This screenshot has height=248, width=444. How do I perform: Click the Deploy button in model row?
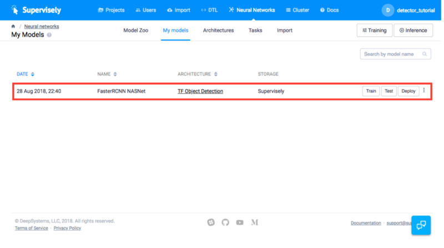coord(408,91)
